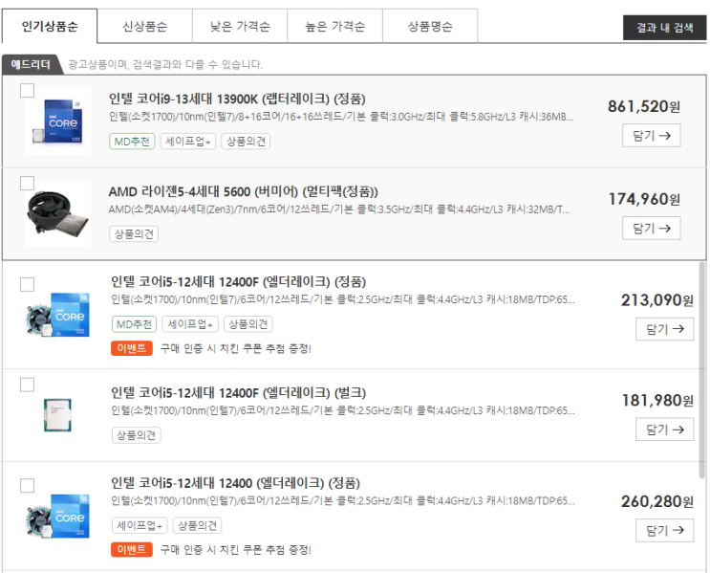710x573 pixels.
Task: Open 상품의견 for AMD 라이젠5 5600
Action: click(134, 234)
